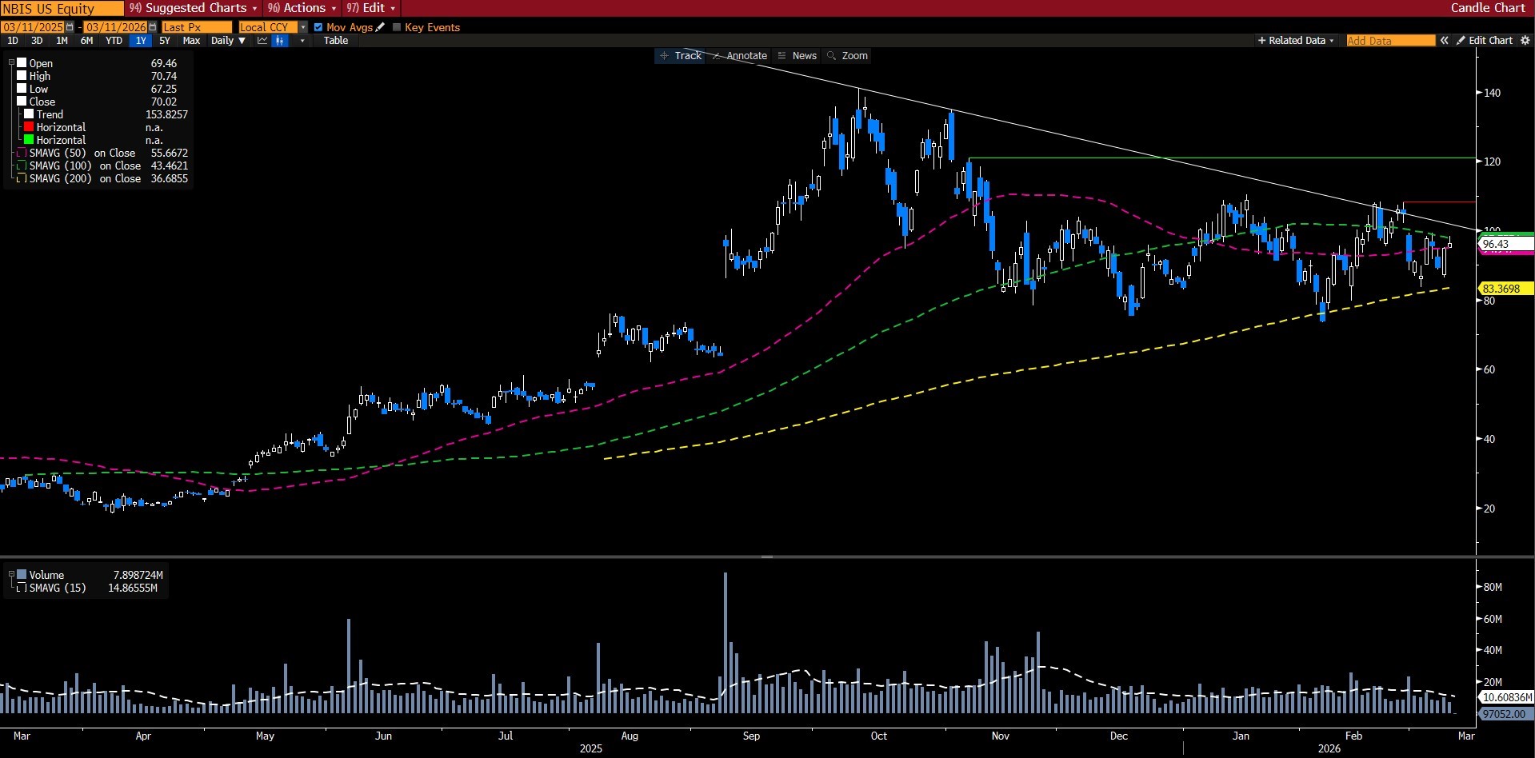Switch the range to 6M
The width and height of the screenshot is (1535, 758).
click(86, 41)
